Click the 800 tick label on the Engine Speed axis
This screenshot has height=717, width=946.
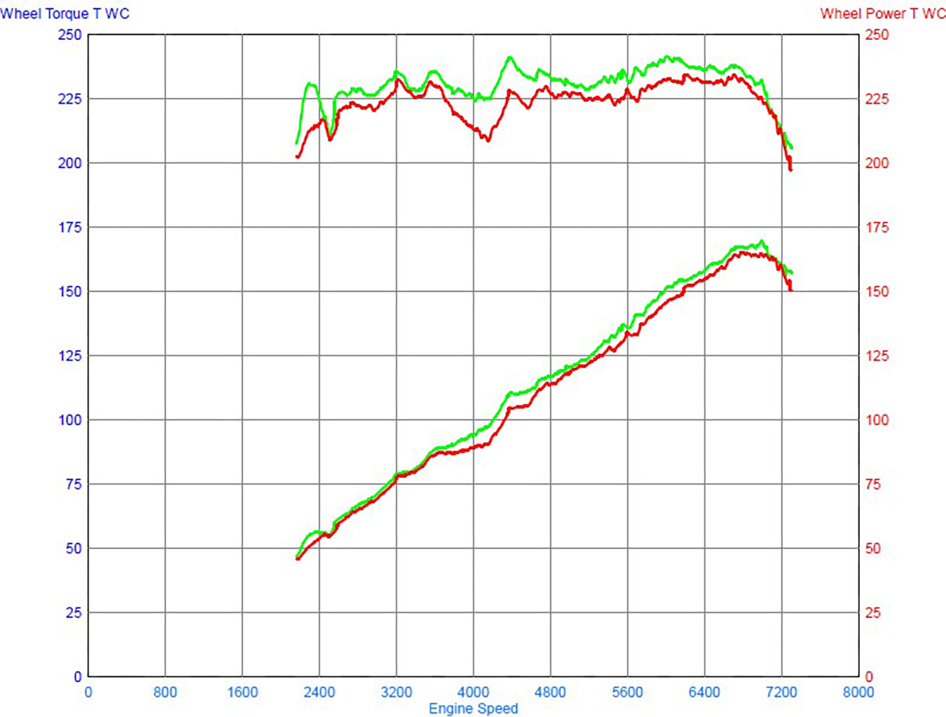[165, 692]
